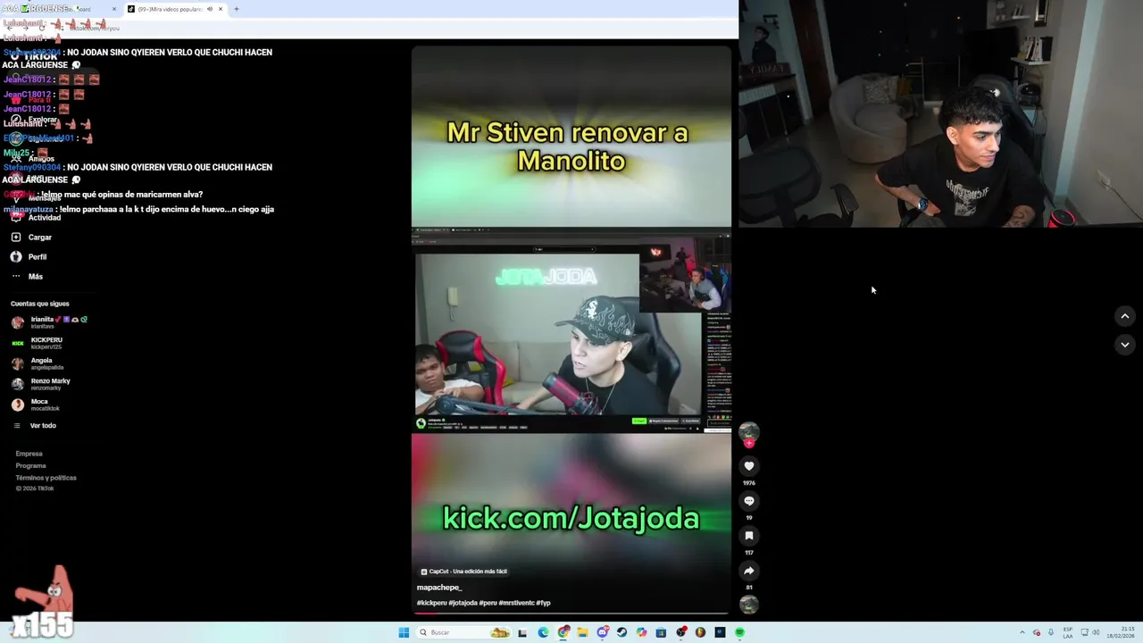Click the #jotajoda hashtag
The width and height of the screenshot is (1143, 643).
pyautogui.click(x=463, y=603)
